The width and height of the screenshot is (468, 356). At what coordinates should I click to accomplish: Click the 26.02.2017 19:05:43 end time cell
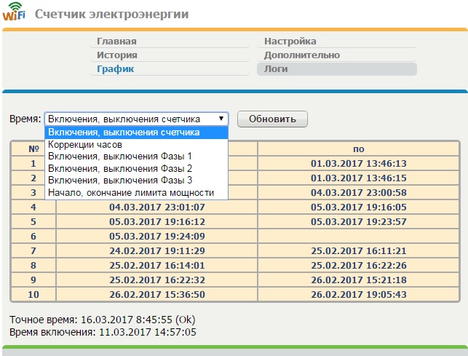(358, 294)
